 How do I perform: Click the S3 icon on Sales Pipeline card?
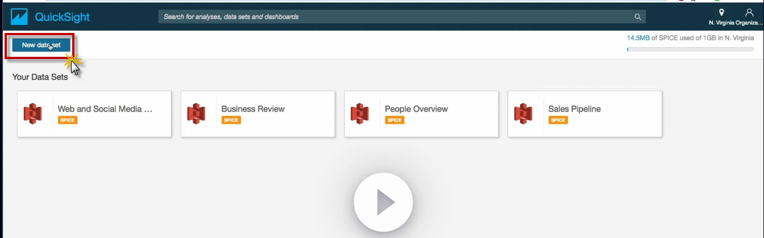point(523,114)
